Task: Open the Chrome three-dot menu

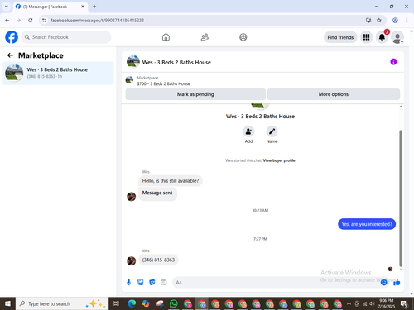Action: pyautogui.click(x=407, y=20)
